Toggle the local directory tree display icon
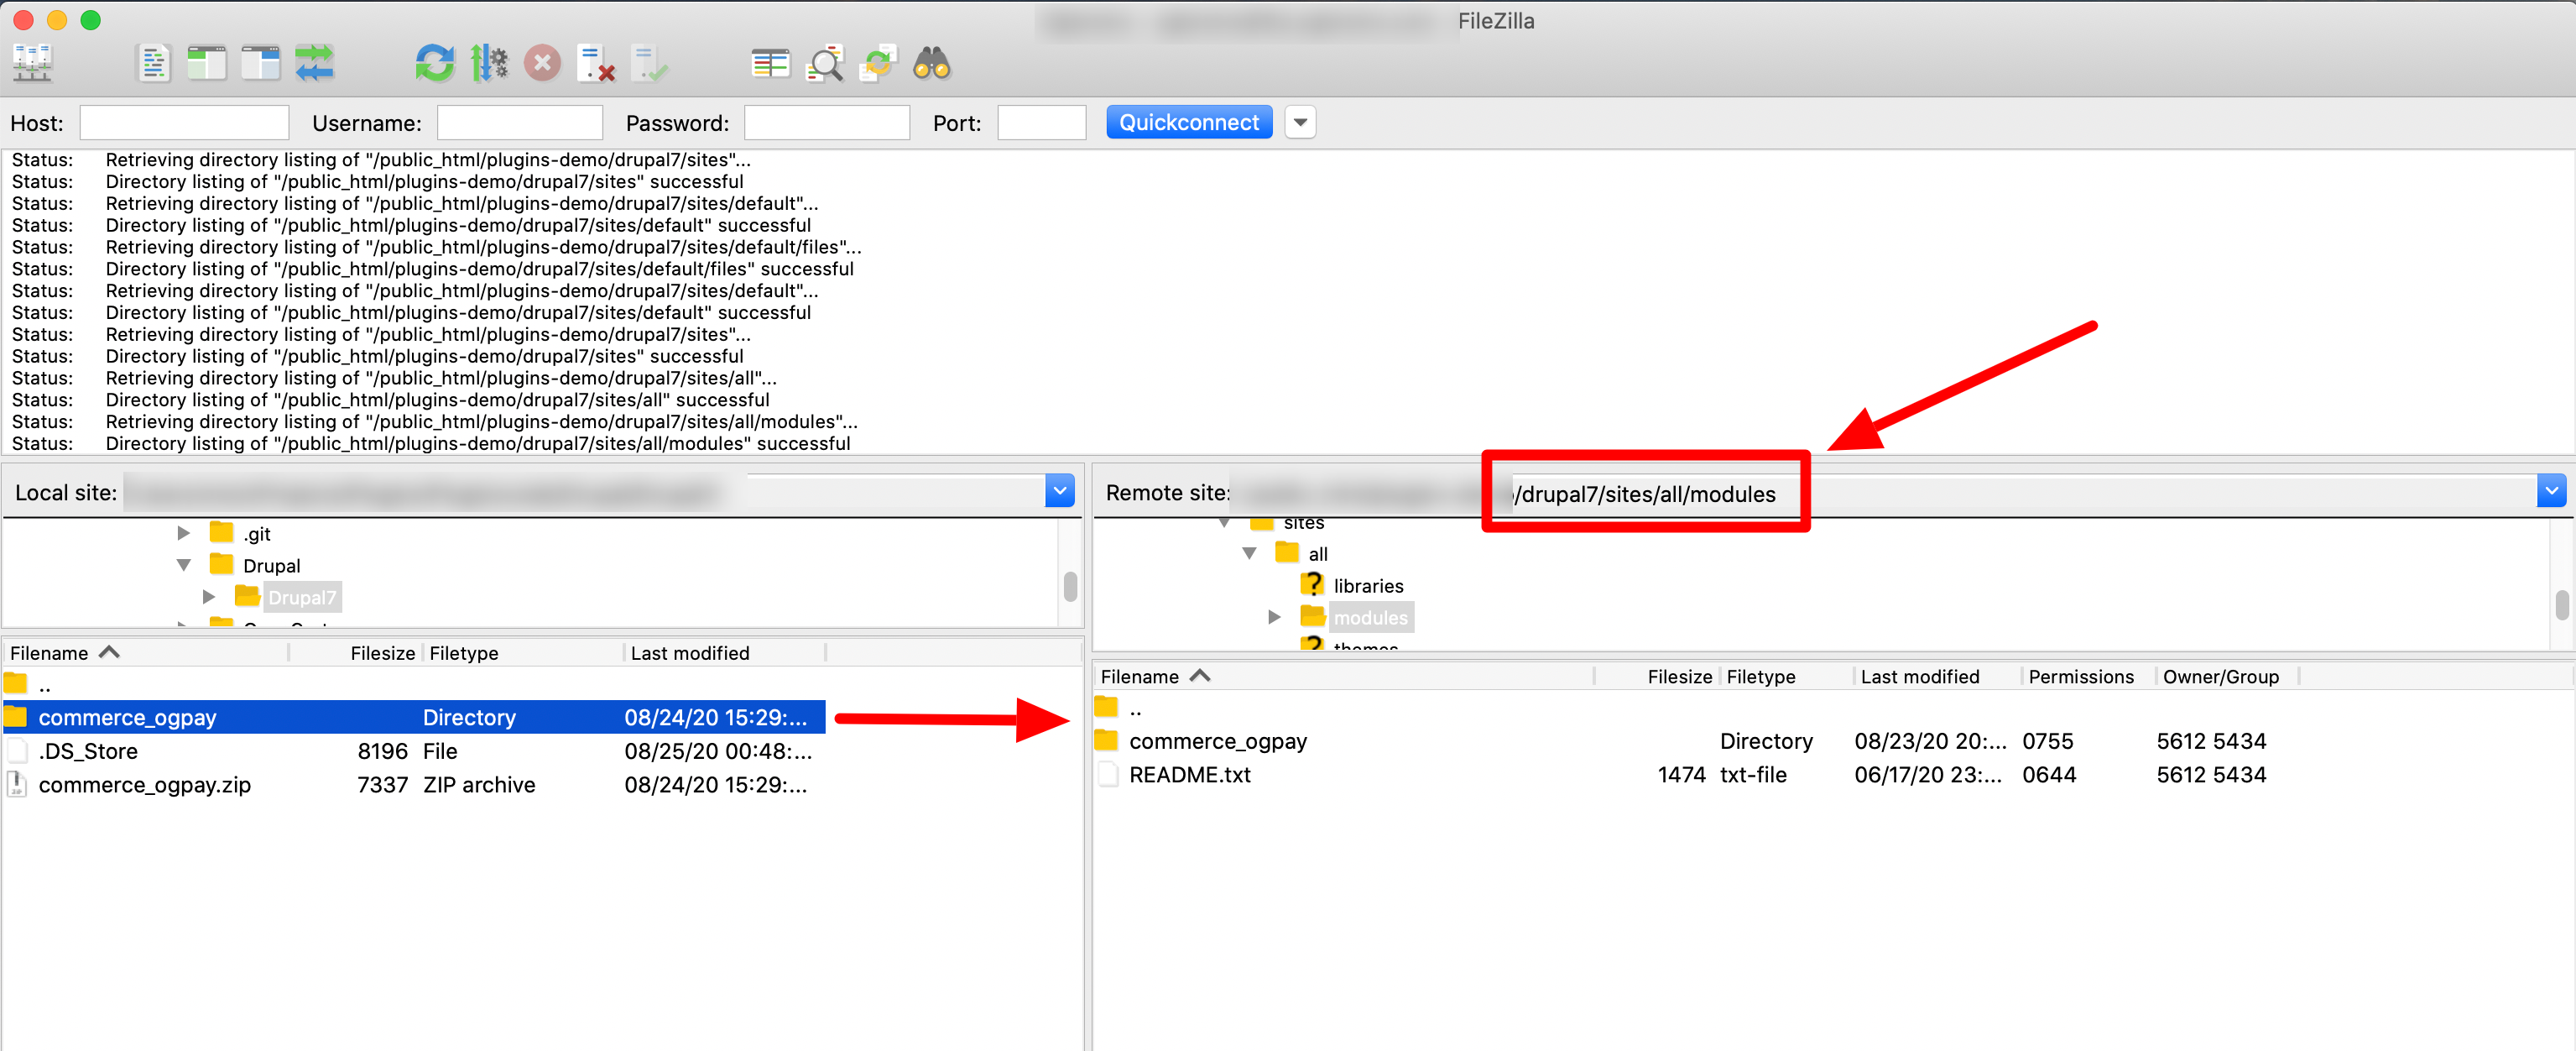Image resolution: width=2576 pixels, height=1051 pixels. point(207,64)
